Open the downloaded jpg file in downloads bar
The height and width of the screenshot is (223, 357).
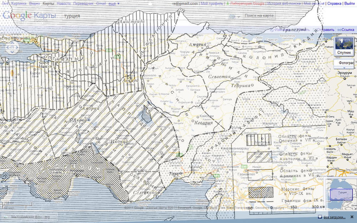[x=29, y=217]
